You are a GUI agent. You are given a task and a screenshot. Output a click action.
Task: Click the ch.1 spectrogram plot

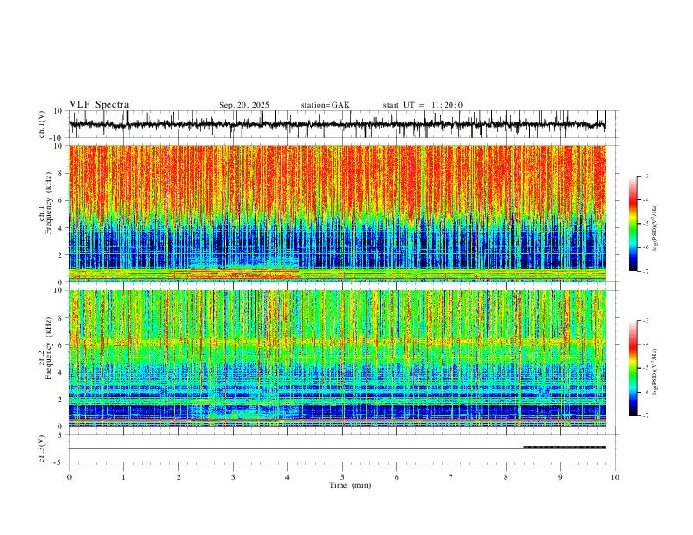(338, 213)
